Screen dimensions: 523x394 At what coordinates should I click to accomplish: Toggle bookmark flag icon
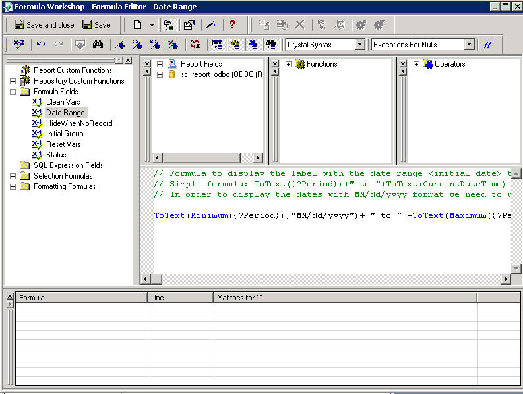pyautogui.click(x=119, y=44)
